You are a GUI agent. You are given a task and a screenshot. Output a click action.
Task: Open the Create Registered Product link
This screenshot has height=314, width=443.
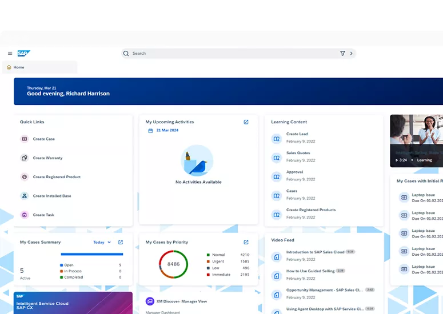tap(57, 177)
